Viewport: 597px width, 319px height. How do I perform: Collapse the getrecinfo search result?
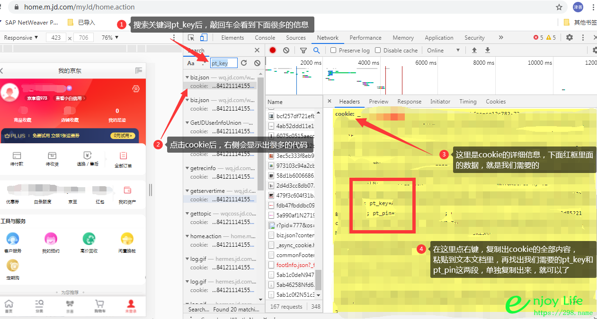click(x=187, y=168)
